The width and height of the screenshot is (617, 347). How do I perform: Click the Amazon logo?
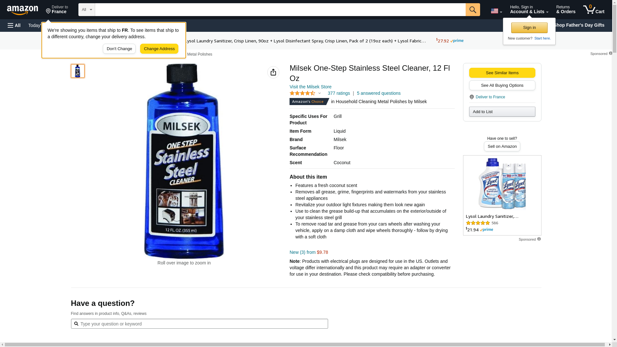click(x=22, y=10)
